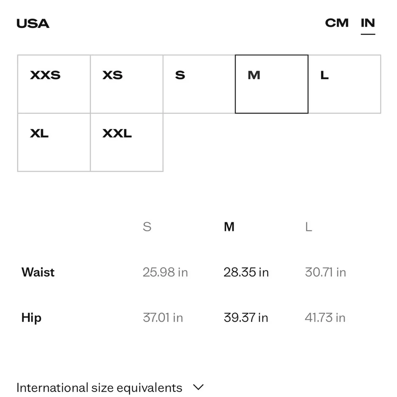Select the XS size option
Screen dimensions: 397x397
point(127,84)
